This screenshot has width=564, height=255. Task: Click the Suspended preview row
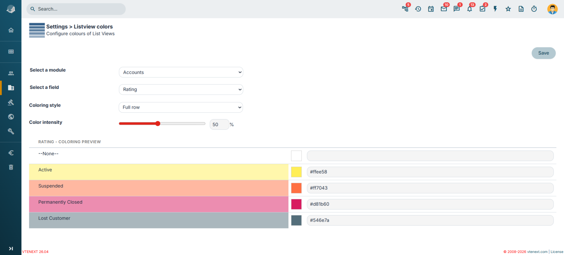(x=159, y=188)
